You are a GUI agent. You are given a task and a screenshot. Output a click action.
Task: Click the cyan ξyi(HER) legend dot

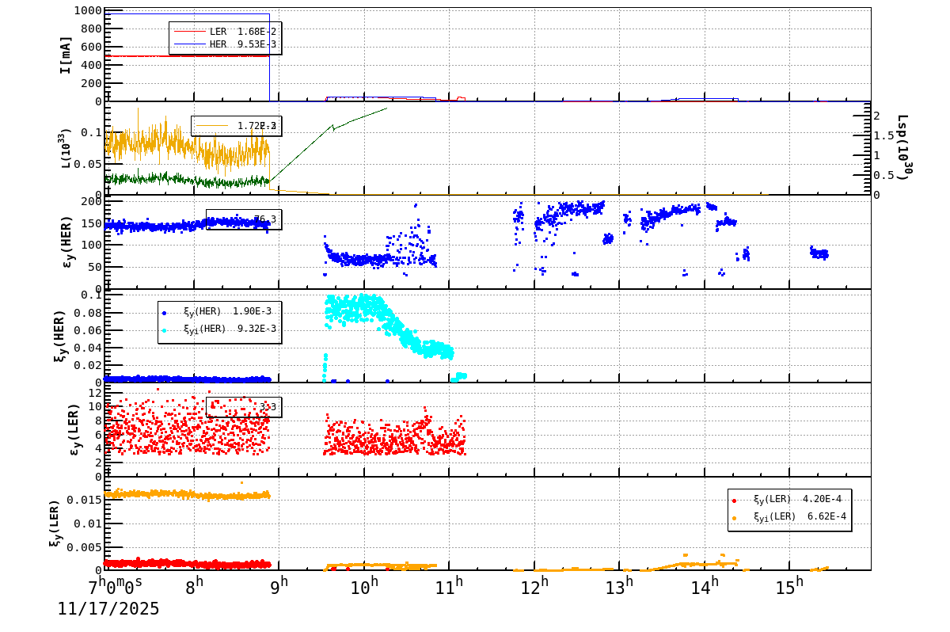(164, 331)
